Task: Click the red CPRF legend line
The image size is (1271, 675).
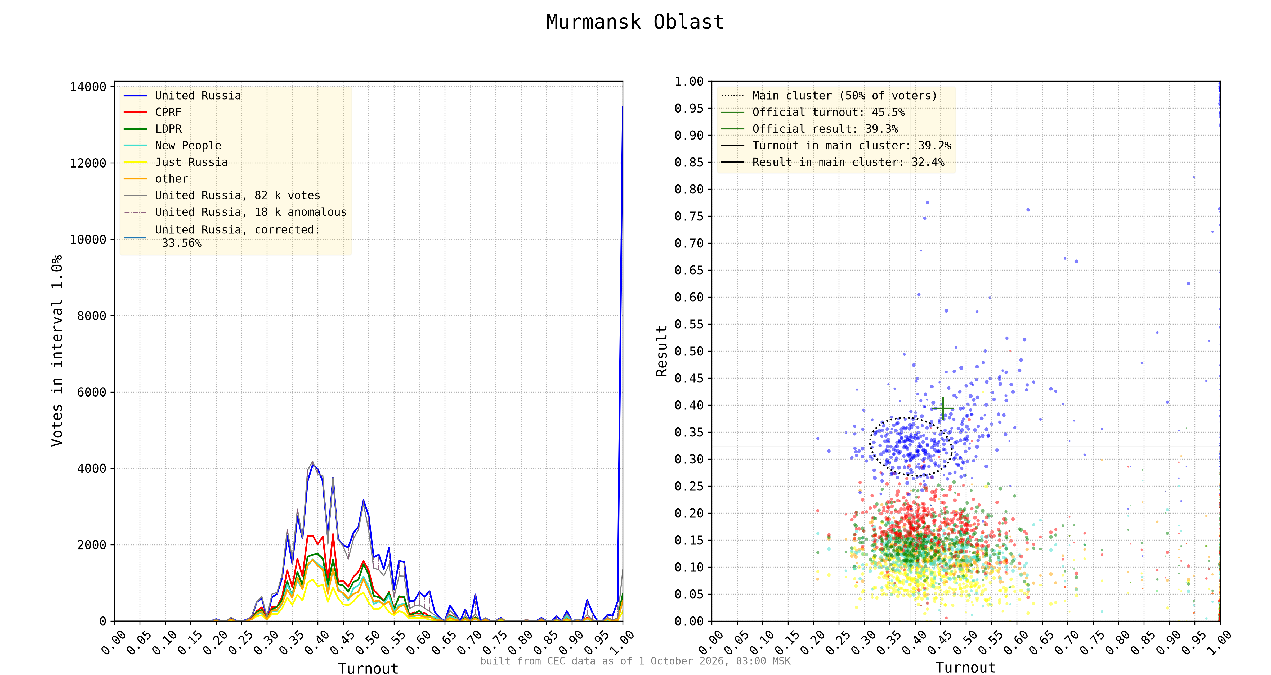Action: pos(135,112)
